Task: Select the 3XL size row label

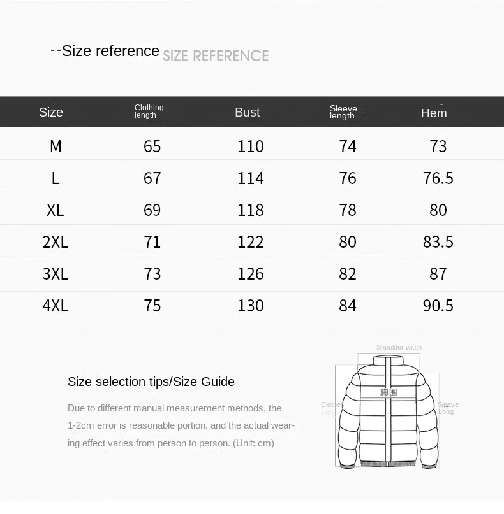Action: [x=55, y=274]
